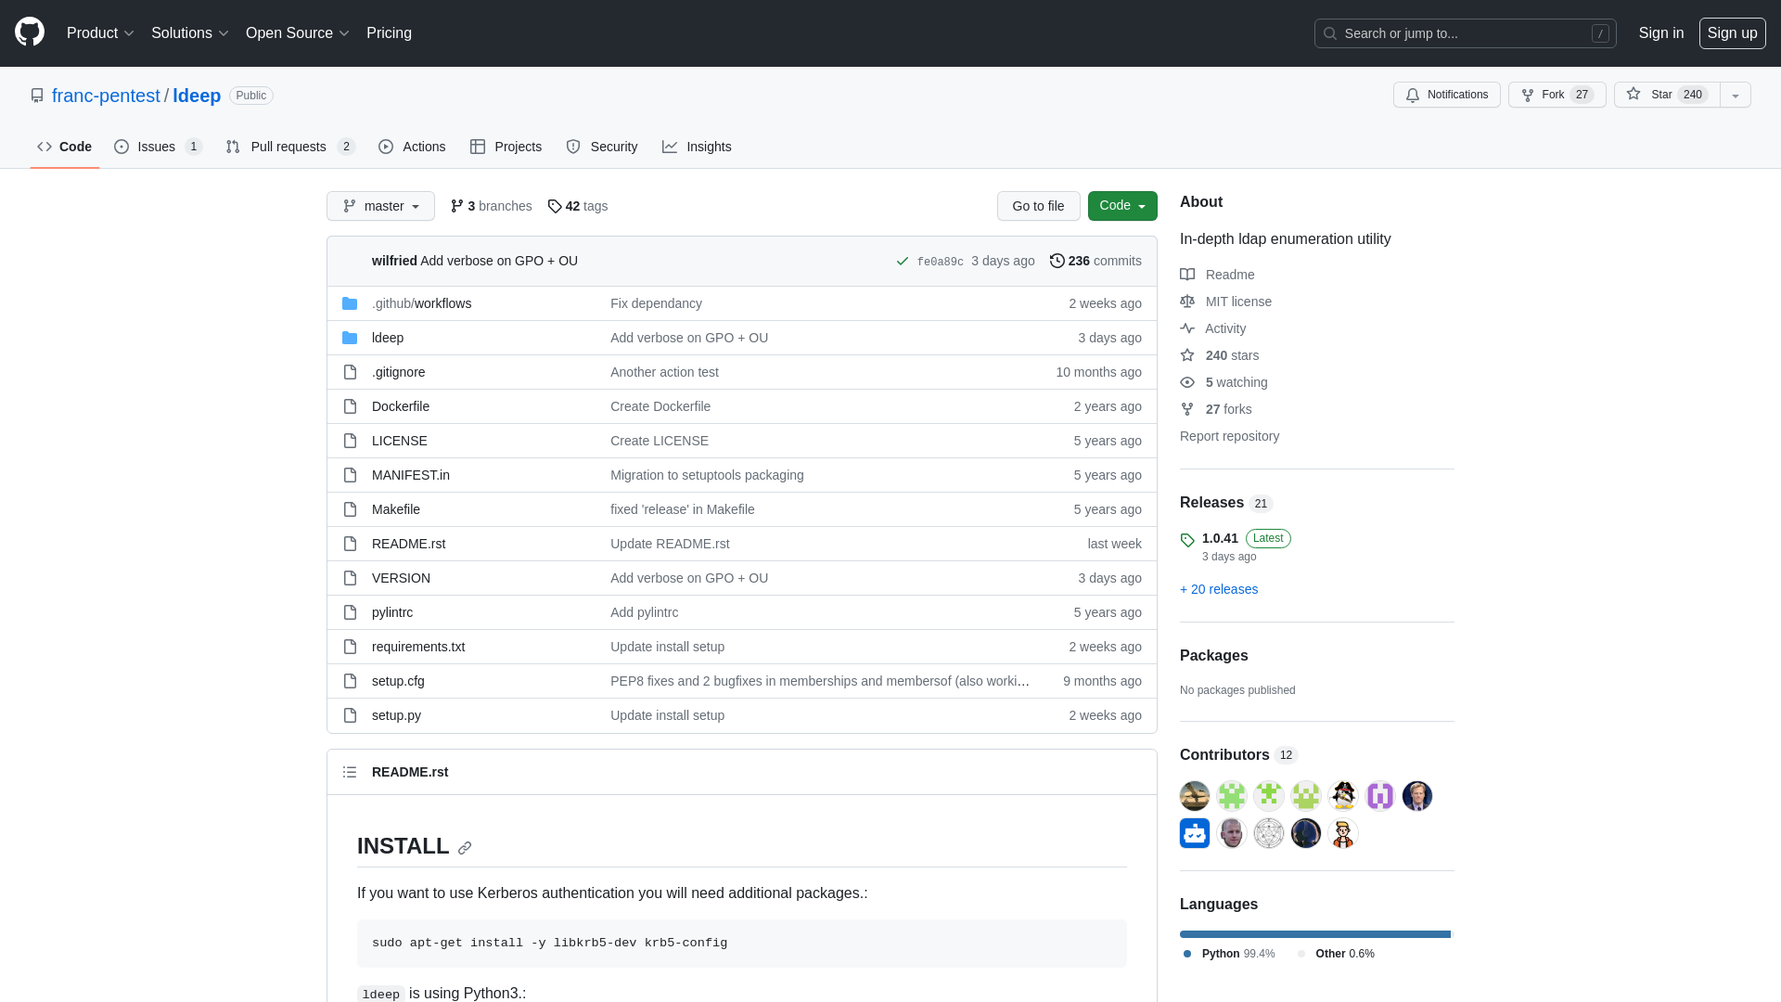Click the README outline list icon

click(x=350, y=772)
